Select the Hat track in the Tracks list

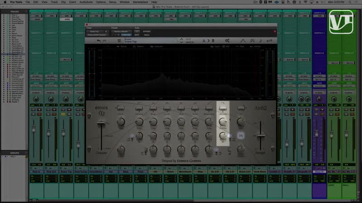13,25
